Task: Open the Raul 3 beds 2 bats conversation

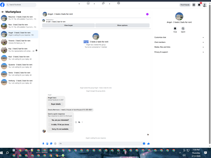Action: [19, 58]
